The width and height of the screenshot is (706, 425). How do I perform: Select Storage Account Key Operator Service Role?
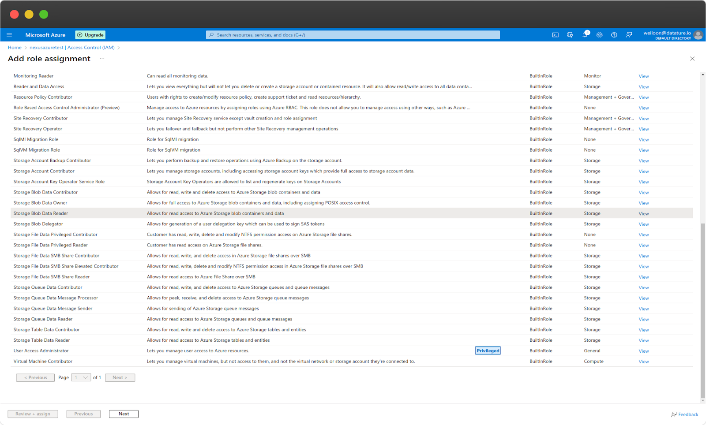click(59, 182)
